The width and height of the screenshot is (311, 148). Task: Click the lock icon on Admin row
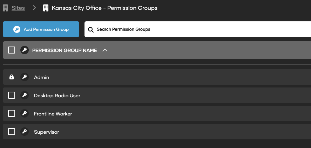(12, 77)
